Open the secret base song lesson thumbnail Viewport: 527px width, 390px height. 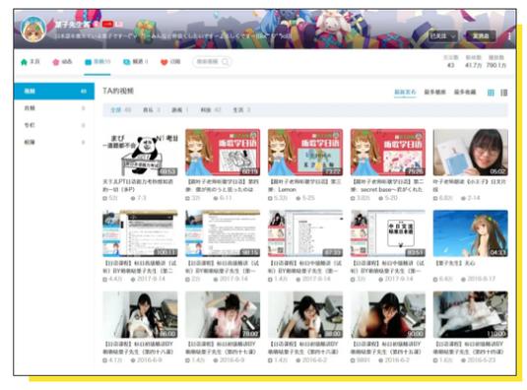coord(388,153)
